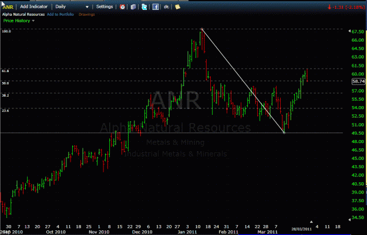Click the Nov 2010 label on the time axis
The height and width of the screenshot is (235, 367).
click(x=99, y=232)
